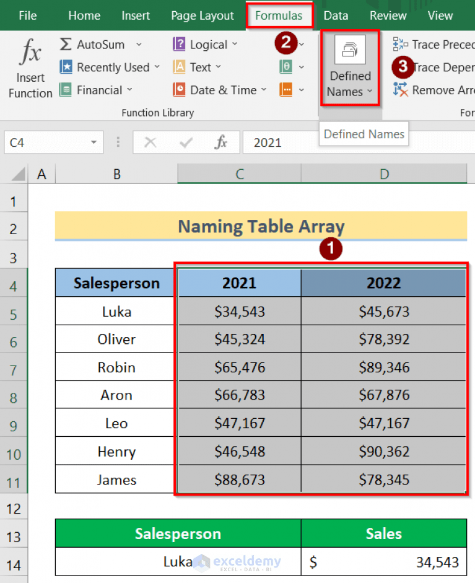Click the Math & Trig functions icon
This screenshot has width=475, height=583.
pyautogui.click(x=286, y=67)
